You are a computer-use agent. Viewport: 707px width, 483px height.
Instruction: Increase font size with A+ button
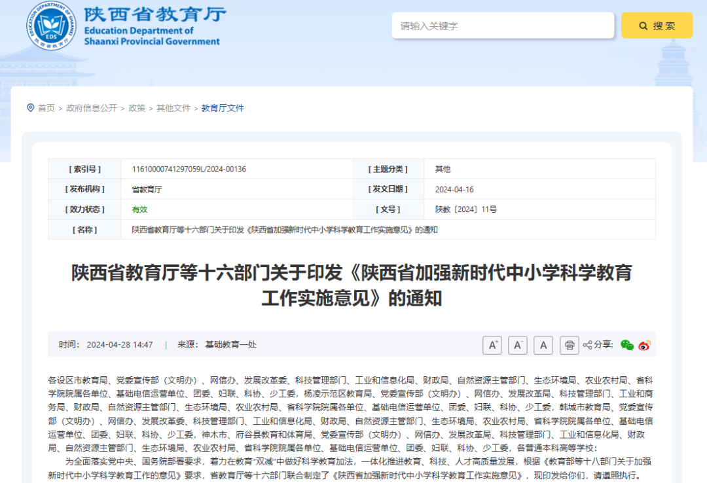click(492, 345)
